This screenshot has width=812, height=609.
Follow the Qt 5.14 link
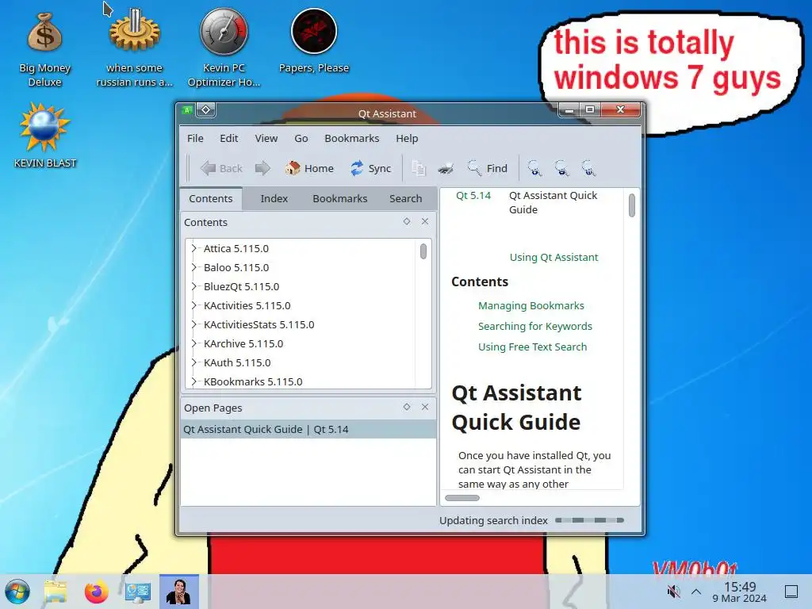473,195
